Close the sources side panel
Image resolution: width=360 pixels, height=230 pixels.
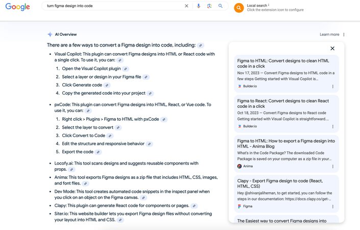point(332,49)
